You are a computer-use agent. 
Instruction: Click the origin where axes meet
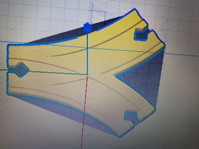(88, 75)
